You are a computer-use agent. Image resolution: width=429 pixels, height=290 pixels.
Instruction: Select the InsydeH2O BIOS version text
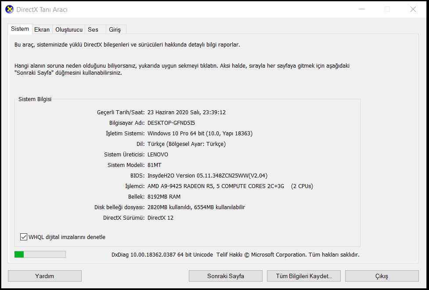207,175
